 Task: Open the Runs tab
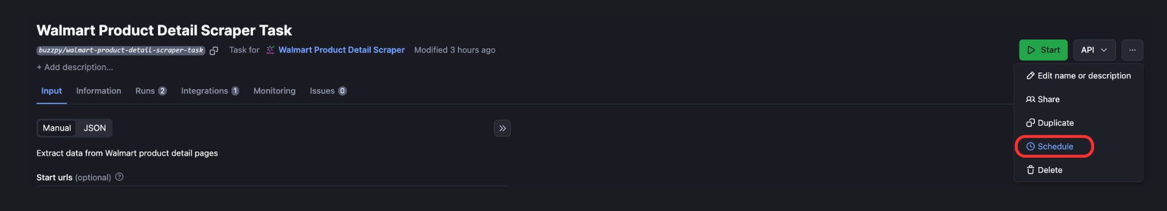tap(151, 91)
